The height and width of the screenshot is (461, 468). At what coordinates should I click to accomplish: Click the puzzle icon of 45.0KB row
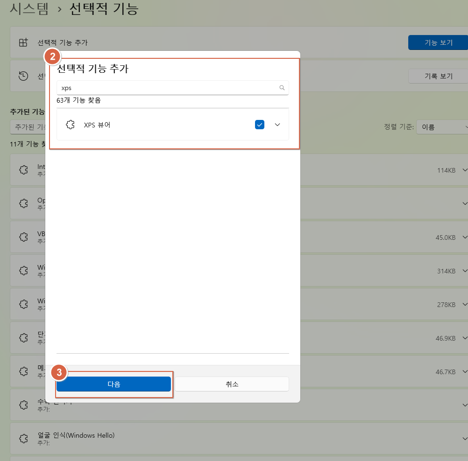click(x=23, y=237)
